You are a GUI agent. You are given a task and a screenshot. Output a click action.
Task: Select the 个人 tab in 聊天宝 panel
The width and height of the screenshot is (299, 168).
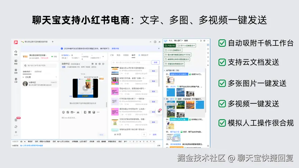pyautogui.click(x=170, y=41)
